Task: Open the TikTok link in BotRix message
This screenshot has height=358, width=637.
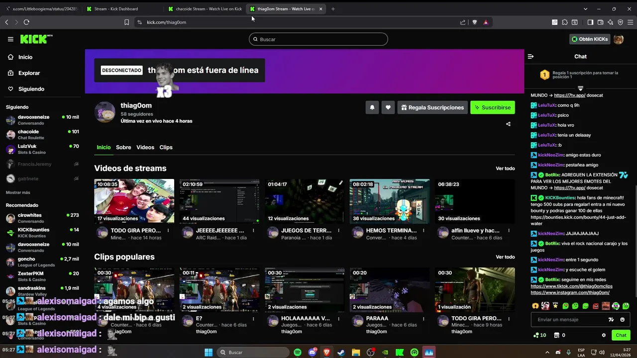Action: pyautogui.click(x=571, y=286)
